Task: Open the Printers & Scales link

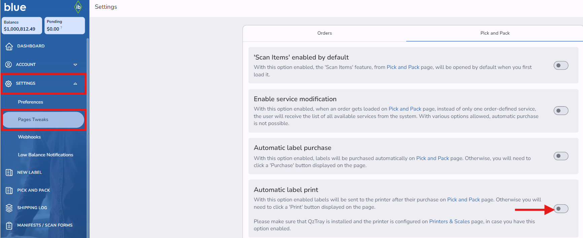Action: coord(449,222)
